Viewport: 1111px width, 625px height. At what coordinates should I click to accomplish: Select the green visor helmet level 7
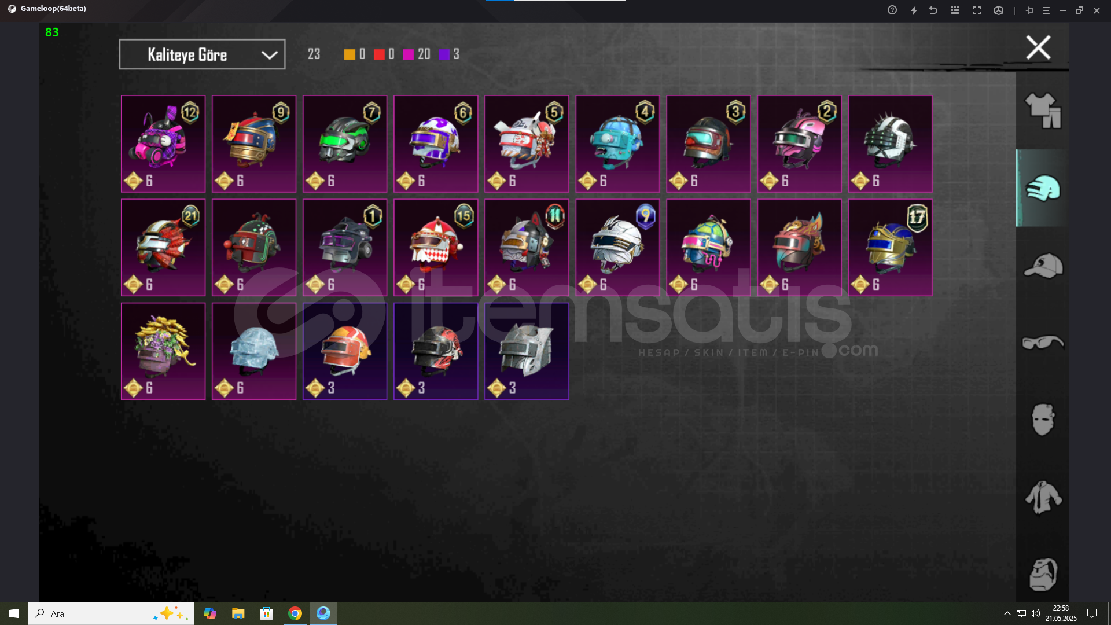[x=345, y=144]
